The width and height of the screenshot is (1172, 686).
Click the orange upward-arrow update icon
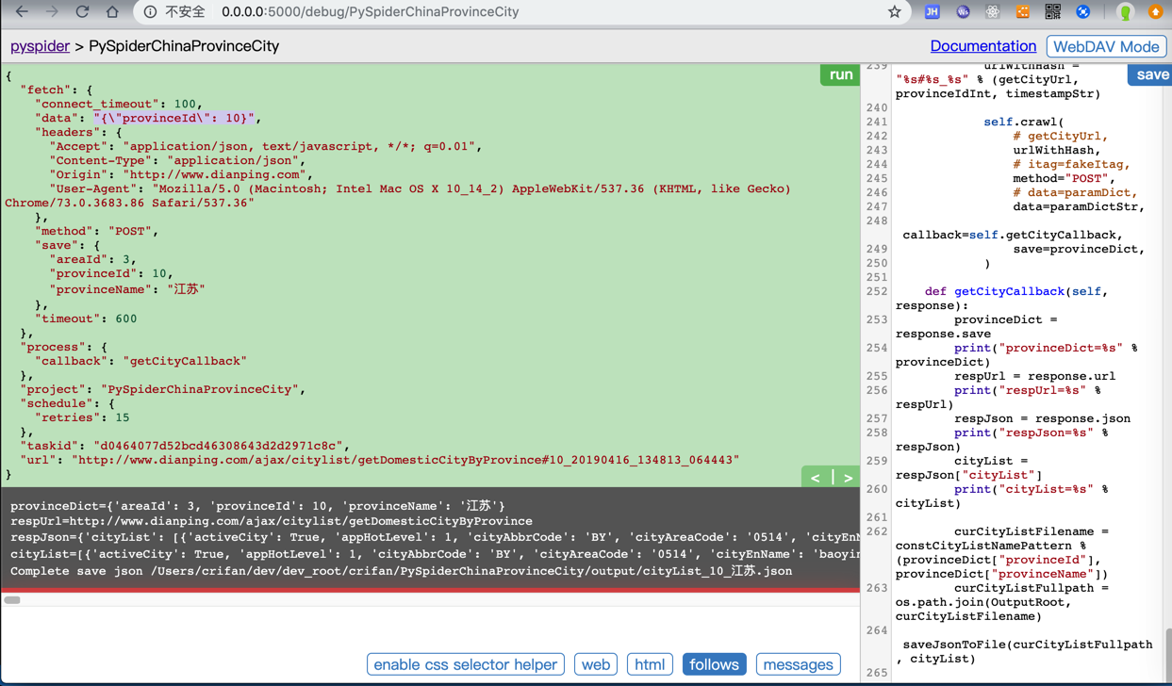pyautogui.click(x=1155, y=12)
